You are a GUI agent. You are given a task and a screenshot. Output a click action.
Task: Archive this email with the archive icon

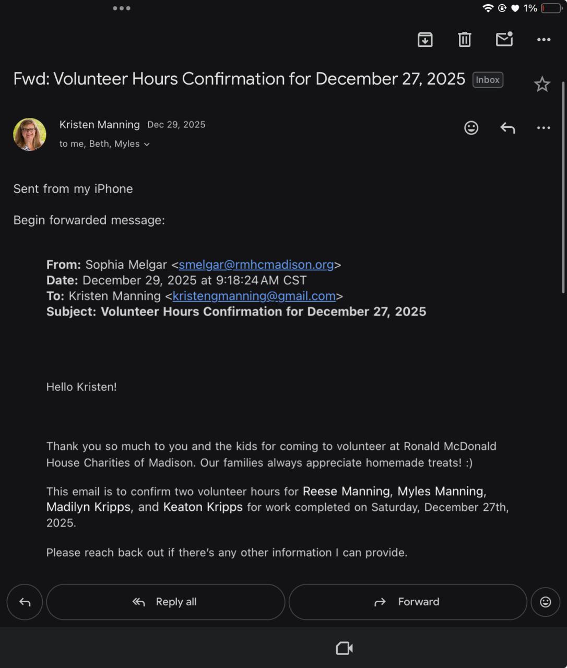(x=425, y=40)
